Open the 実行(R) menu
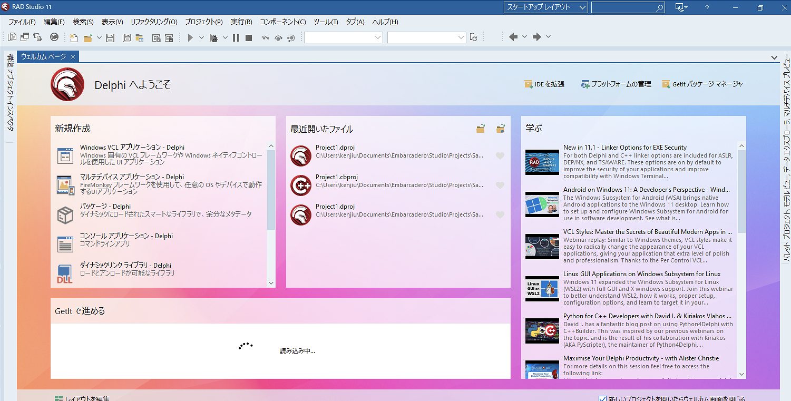 point(241,22)
